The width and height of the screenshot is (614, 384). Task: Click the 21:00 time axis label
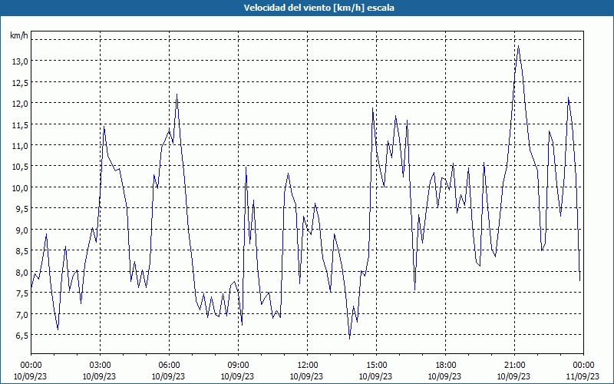tap(514, 366)
